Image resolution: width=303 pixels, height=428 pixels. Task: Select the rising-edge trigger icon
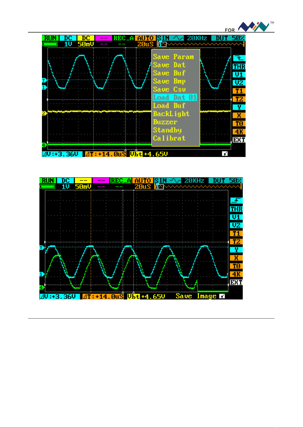pos(236,201)
